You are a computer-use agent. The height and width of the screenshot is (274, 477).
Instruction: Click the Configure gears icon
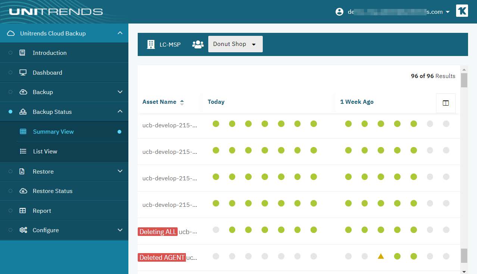[x=23, y=230]
